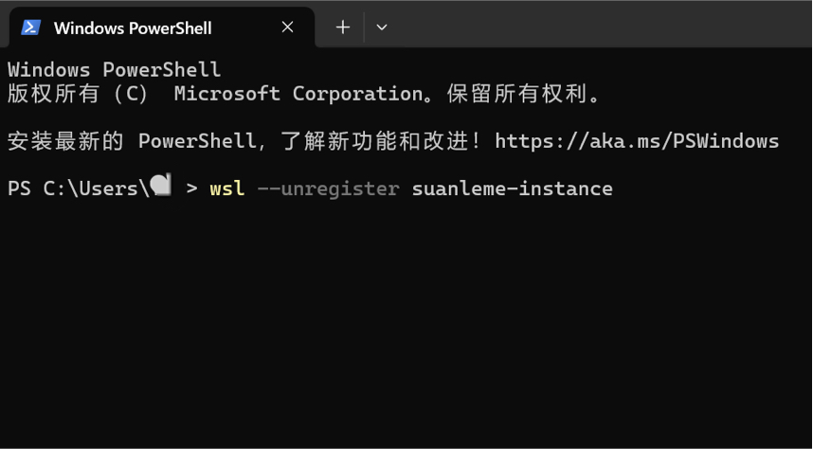Click the 保留所有权利 text
Viewport: 813px width, 449px height.
point(517,94)
